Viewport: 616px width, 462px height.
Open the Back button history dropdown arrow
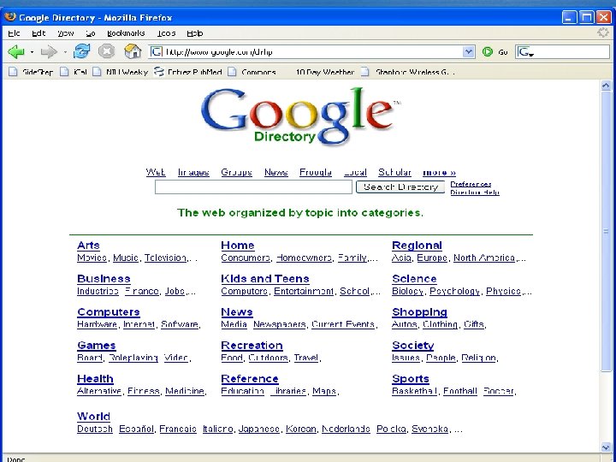point(32,52)
